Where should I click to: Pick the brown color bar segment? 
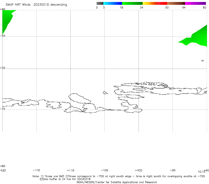(176, 3)
